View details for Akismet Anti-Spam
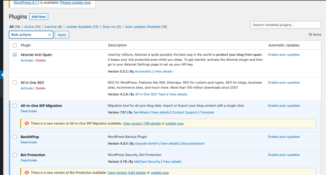This screenshot has width=326, height=175. point(163,71)
